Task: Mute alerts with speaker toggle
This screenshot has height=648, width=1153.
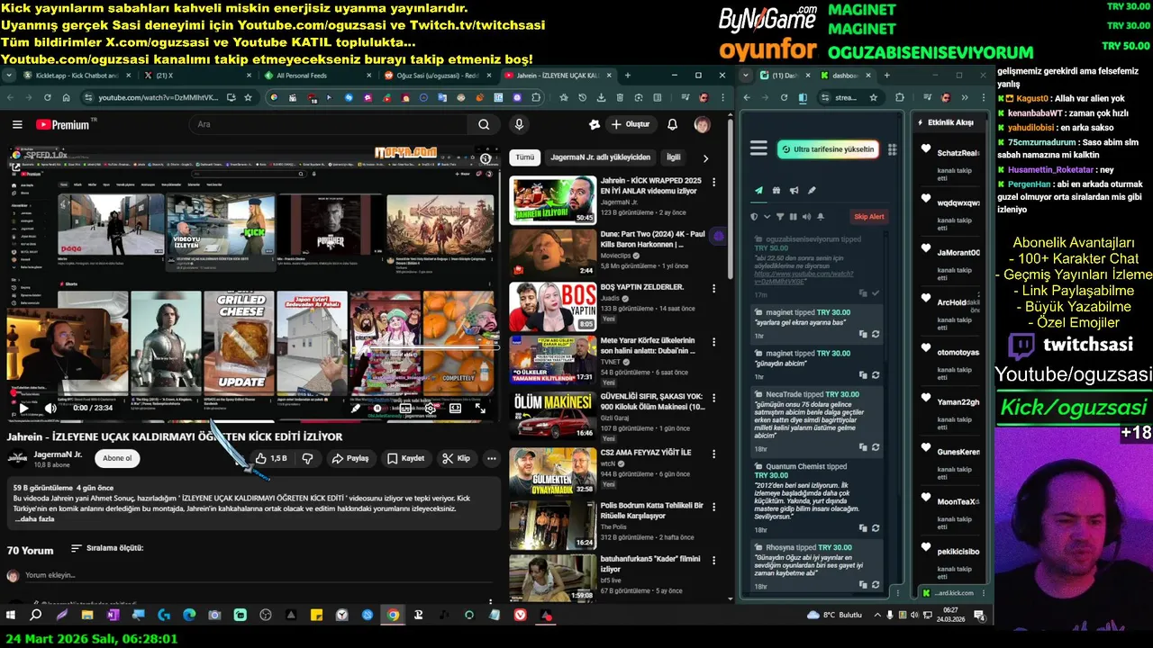Action: [806, 217]
